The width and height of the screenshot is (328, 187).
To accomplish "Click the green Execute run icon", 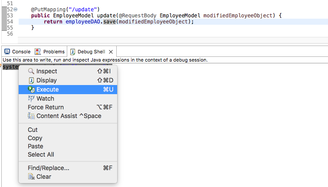I will pyautogui.click(x=31, y=89).
